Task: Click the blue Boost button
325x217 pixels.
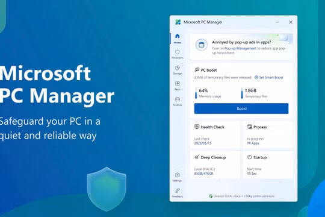Action: pyautogui.click(x=241, y=108)
